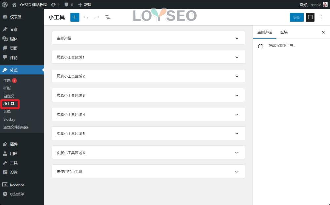Image resolution: width=330 pixels, height=205 pixels.
Task: Close the widget settings panel
Action: pos(323,32)
